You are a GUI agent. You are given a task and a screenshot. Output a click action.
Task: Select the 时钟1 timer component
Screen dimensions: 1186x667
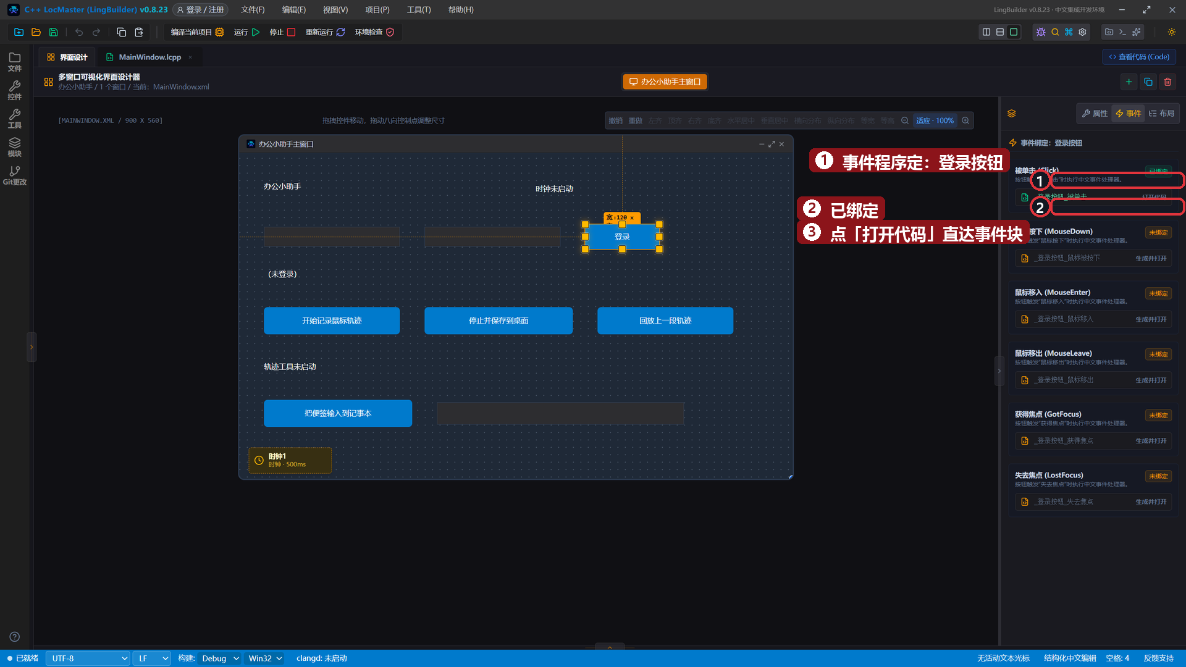tap(290, 460)
